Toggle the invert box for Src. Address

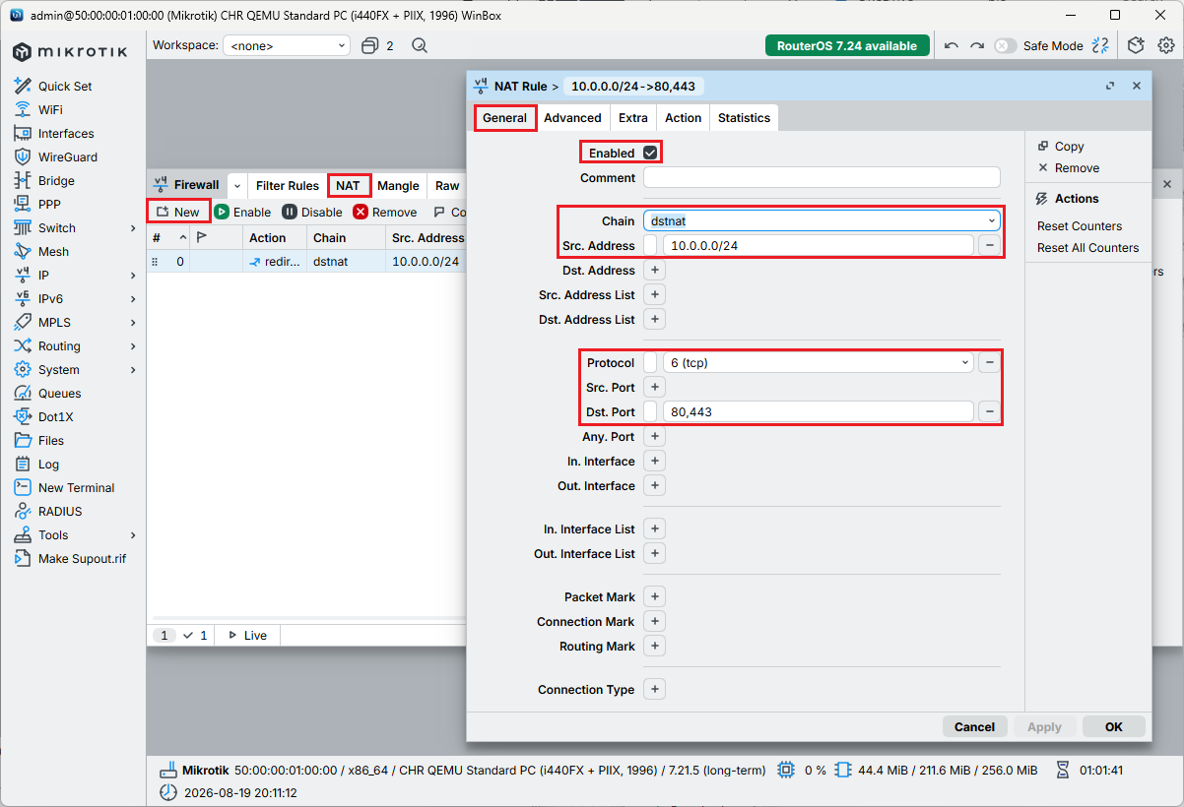point(650,245)
